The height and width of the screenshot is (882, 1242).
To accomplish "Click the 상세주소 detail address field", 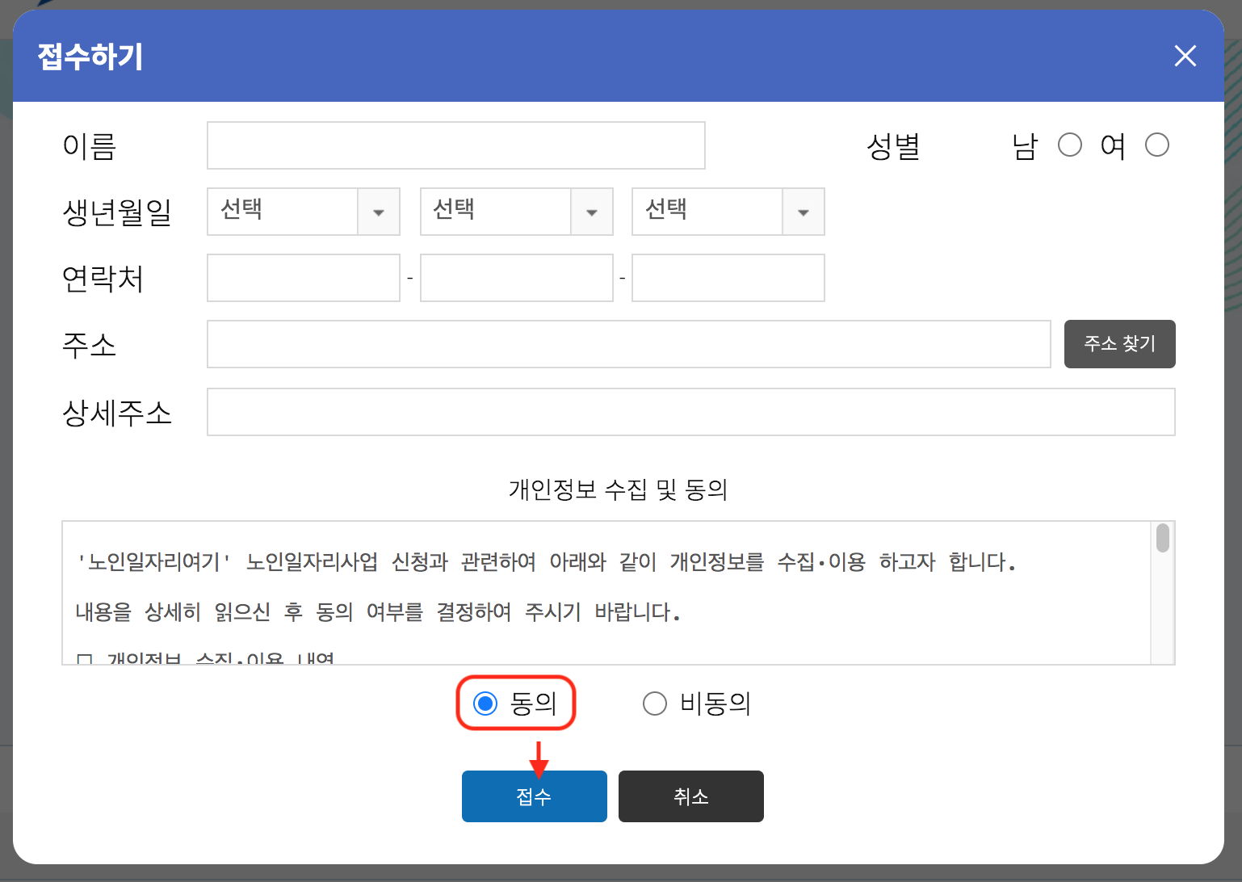I will point(691,412).
